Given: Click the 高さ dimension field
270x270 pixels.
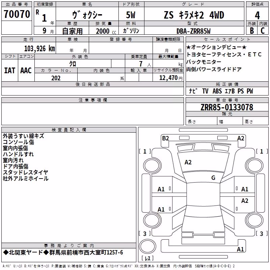Looking at the screenshot, I should (x=255, y=121).
